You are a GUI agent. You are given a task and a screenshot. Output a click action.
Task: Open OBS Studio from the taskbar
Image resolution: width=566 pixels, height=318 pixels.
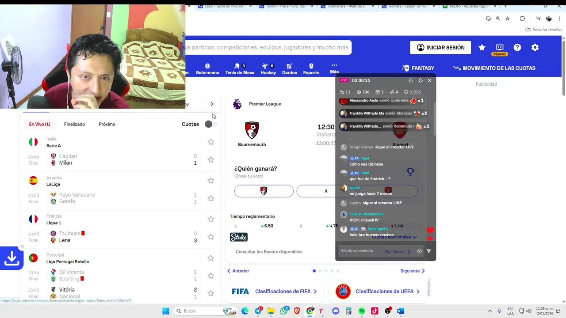[388, 311]
